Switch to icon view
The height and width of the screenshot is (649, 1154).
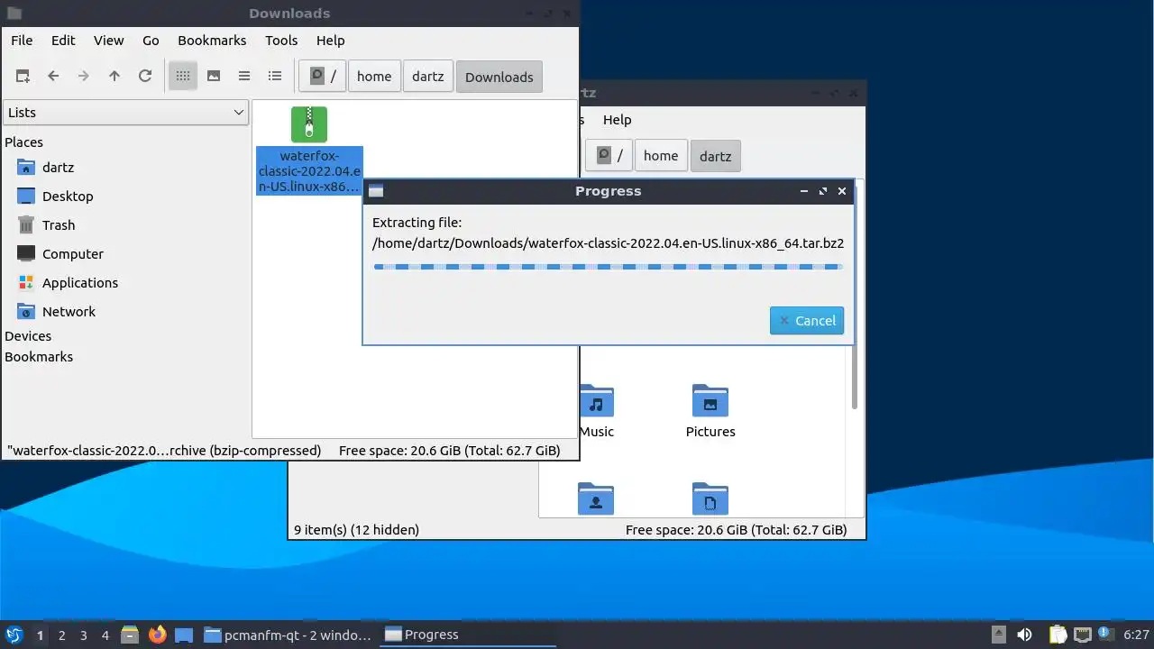pos(183,77)
